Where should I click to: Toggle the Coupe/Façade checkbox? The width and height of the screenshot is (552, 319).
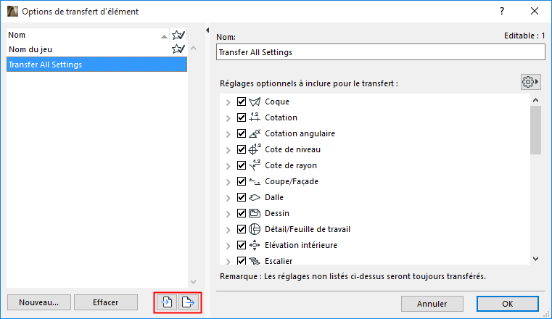tap(242, 181)
